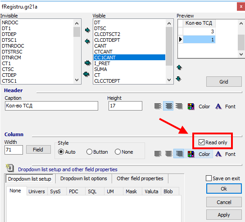The width and height of the screenshot is (245, 222).
Task: Click the Grid button
Action: [x=224, y=82]
